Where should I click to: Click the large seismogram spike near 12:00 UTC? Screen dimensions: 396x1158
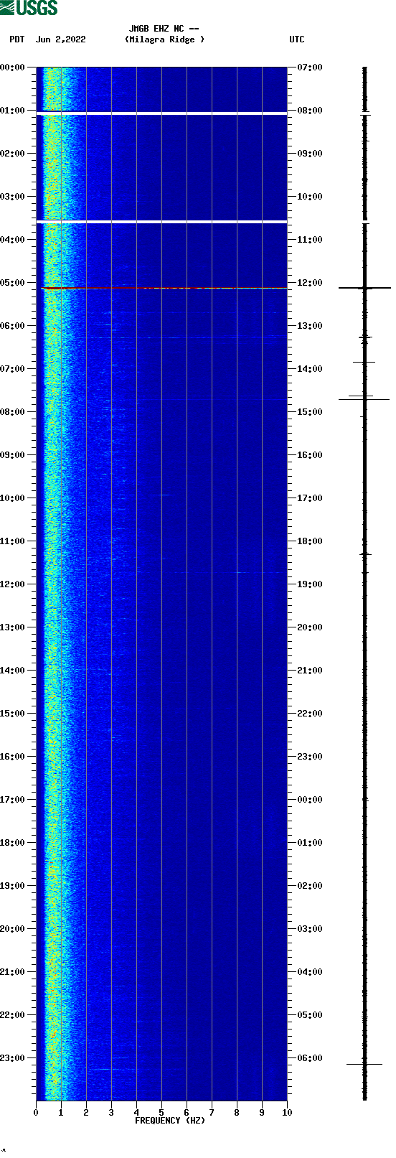pos(364,288)
